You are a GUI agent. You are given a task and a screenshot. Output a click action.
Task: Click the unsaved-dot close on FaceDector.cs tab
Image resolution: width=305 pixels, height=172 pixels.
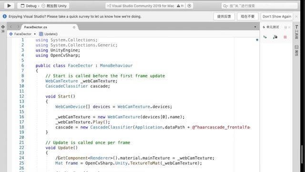74,27
